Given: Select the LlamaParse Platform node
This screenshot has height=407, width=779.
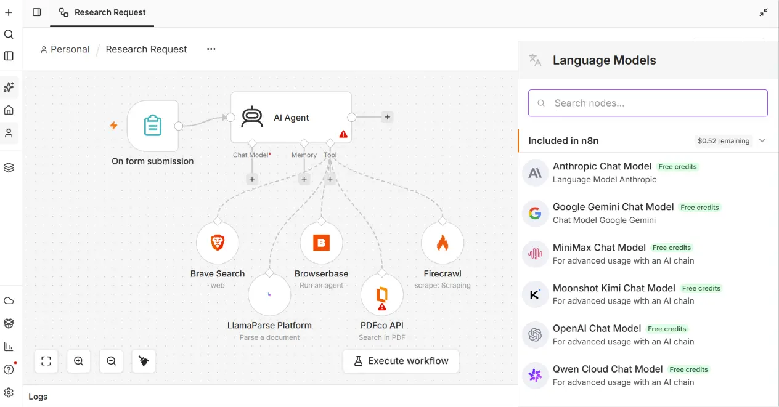Looking at the screenshot, I should click(269, 295).
